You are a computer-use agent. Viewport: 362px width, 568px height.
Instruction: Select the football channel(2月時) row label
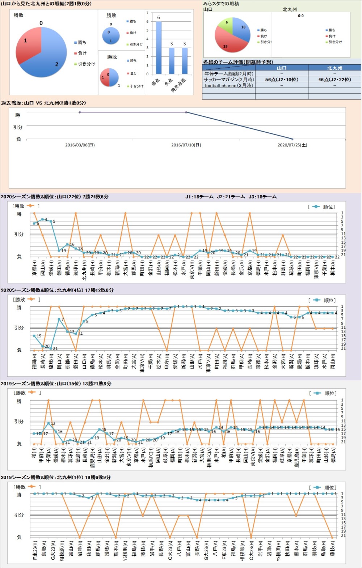coord(228,86)
